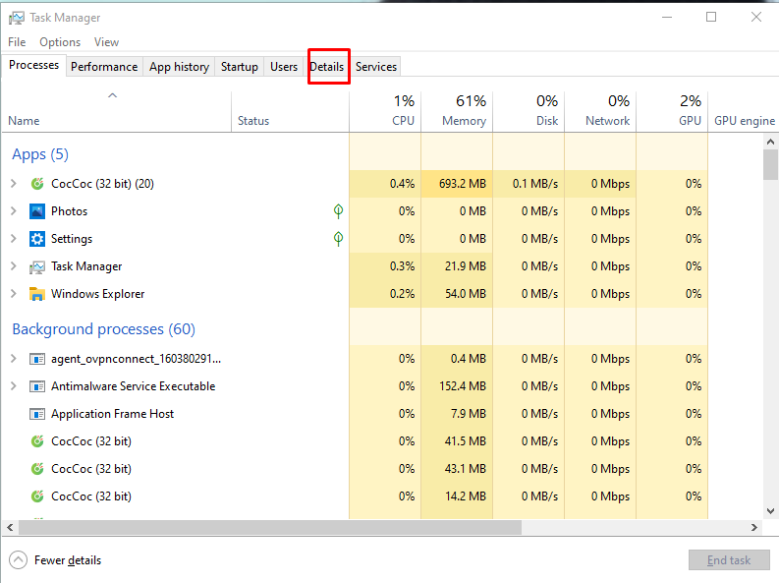This screenshot has height=583, width=779.
Task: Sort by the Disk column header
Action: 529,112
